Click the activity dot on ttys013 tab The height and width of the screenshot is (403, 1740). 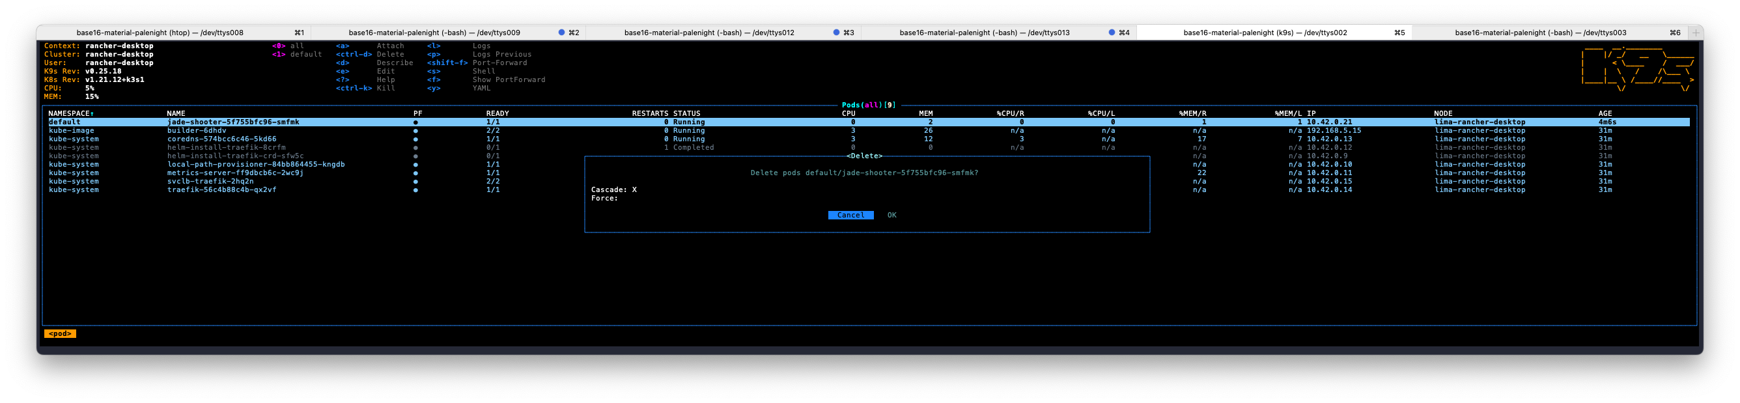click(x=1112, y=33)
